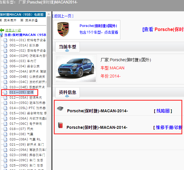Click the page icon for 001—(01) 前端电子设备
184x170 pixels.
pyautogui.click(x=5, y=40)
